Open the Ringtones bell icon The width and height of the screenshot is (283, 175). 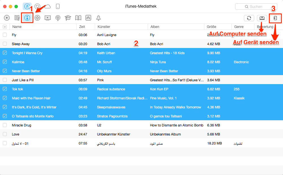[x=98, y=18]
